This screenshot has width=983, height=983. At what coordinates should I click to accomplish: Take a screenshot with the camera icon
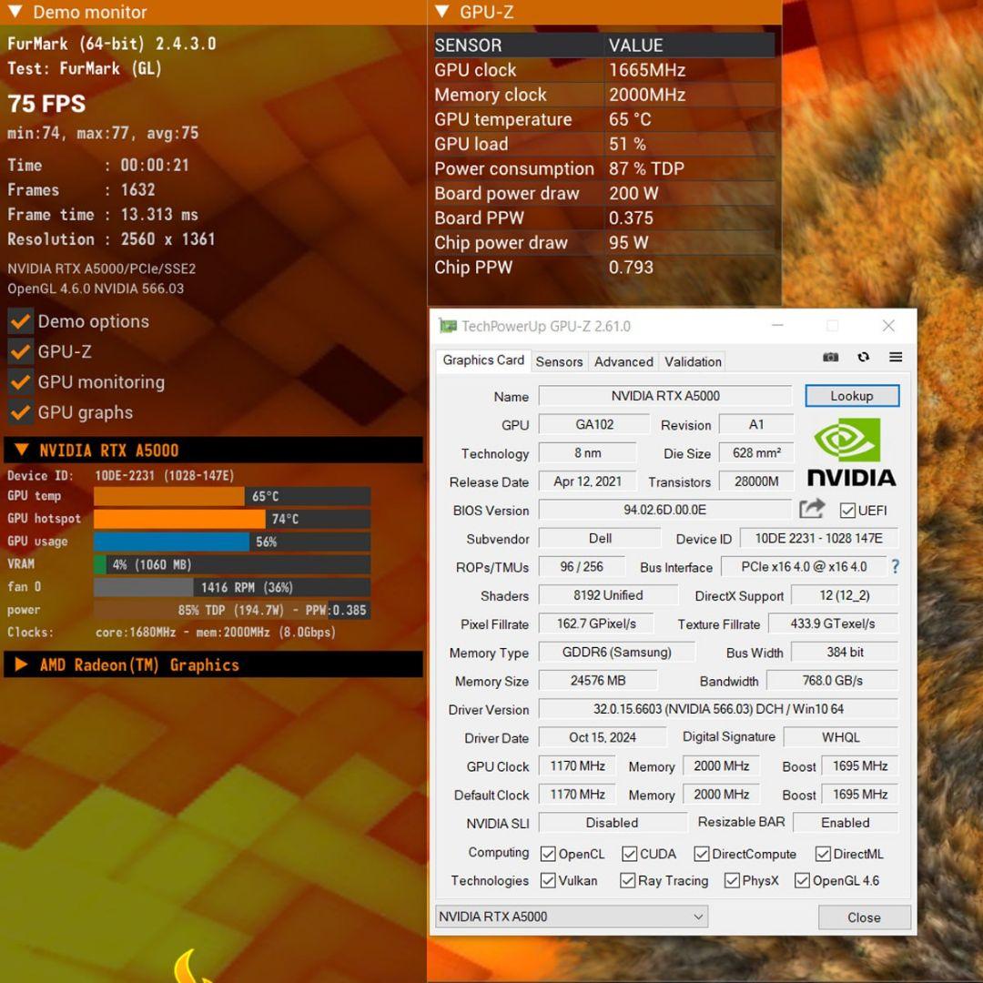click(x=830, y=357)
